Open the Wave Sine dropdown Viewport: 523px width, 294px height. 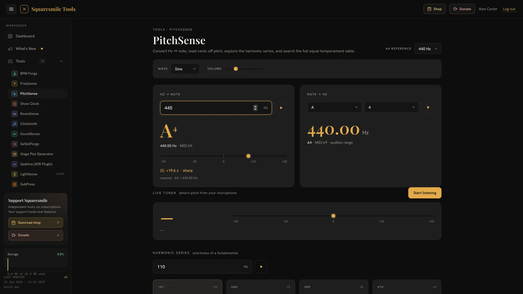coord(185,69)
